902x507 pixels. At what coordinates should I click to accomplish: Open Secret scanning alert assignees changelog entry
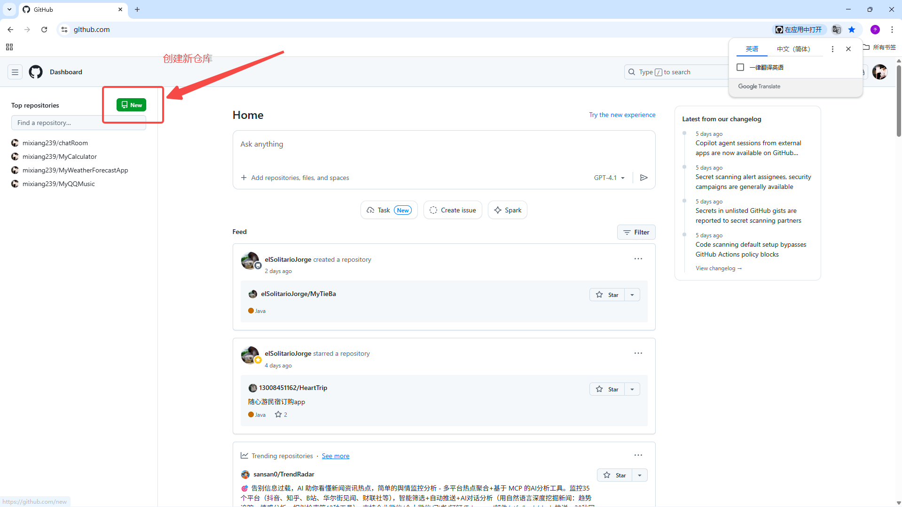tap(753, 182)
